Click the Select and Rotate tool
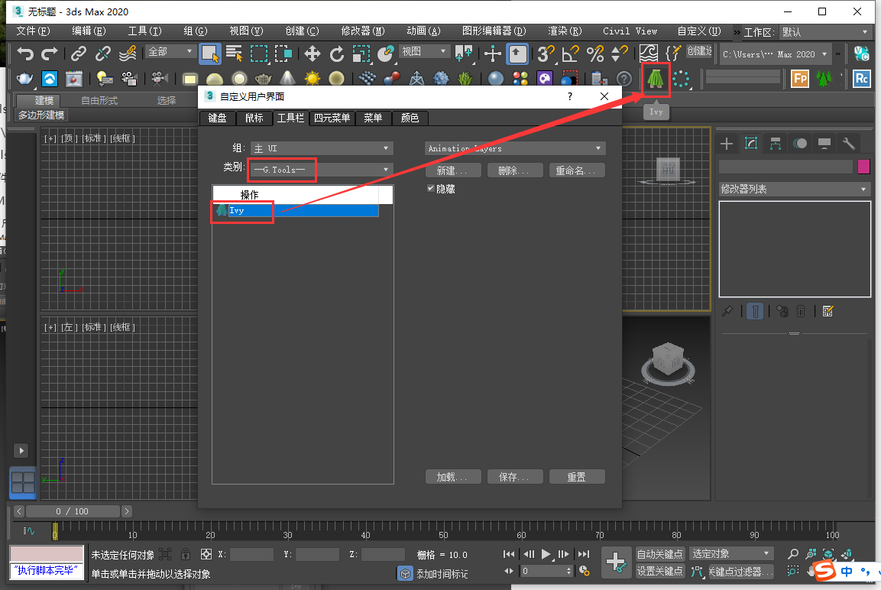This screenshot has height=590, width=881. (x=336, y=53)
